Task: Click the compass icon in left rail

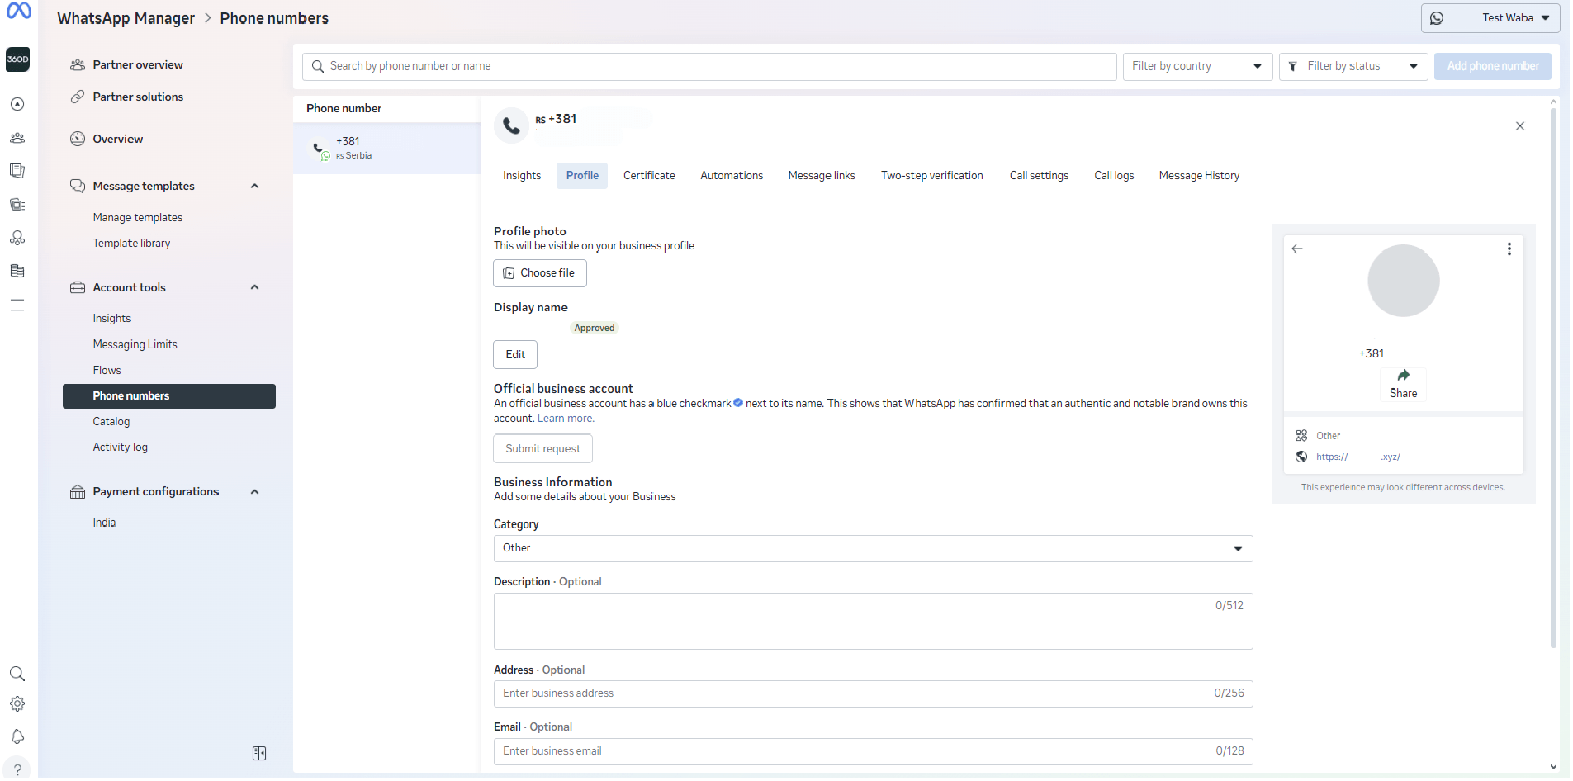Action: coord(17,104)
